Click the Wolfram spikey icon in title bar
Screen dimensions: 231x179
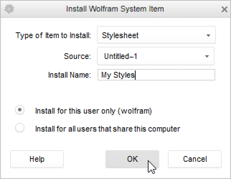coord(9,9)
